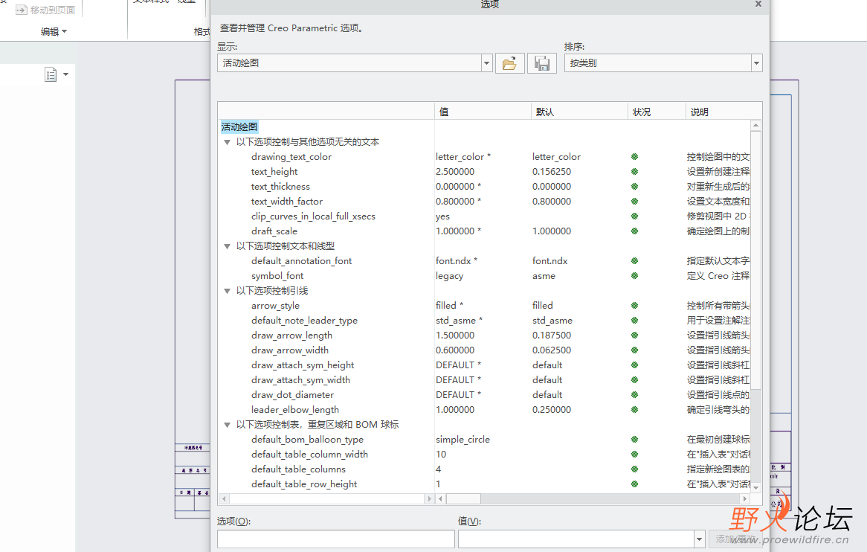Collapse 以下选项控制与其他选项无关的文本 group

point(227,142)
